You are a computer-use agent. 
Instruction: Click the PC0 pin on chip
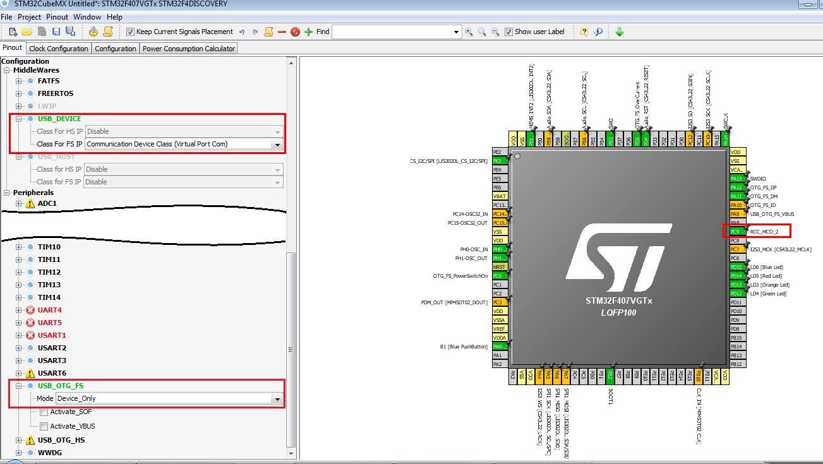click(x=500, y=276)
